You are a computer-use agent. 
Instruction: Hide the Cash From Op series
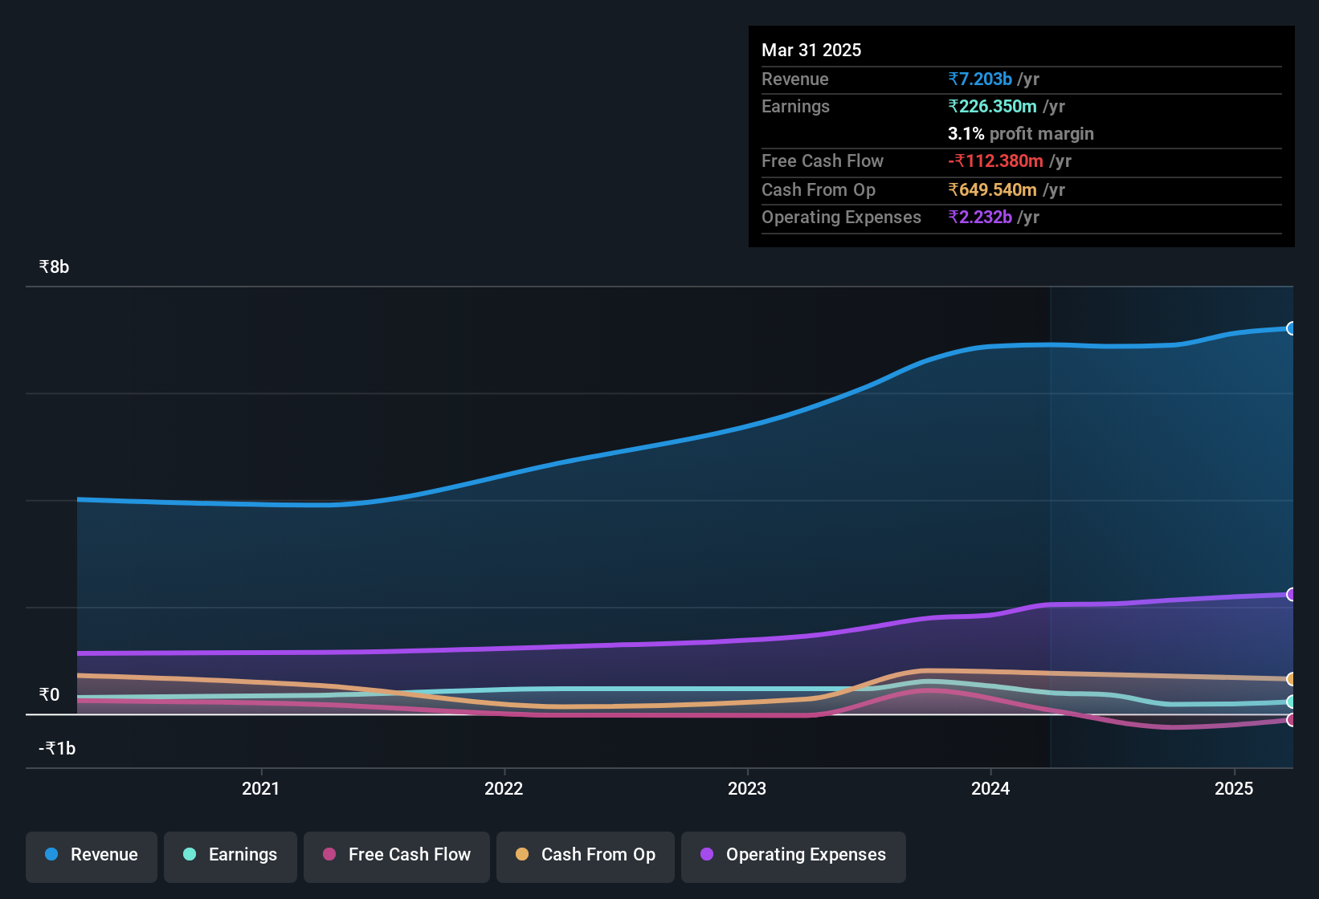coord(586,855)
